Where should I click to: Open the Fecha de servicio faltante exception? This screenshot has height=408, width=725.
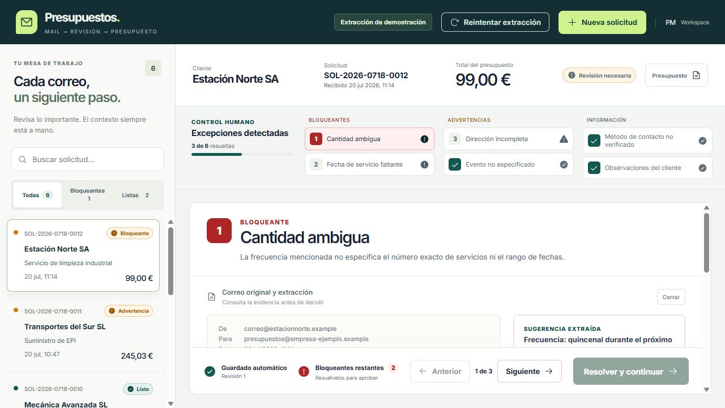[369, 164]
